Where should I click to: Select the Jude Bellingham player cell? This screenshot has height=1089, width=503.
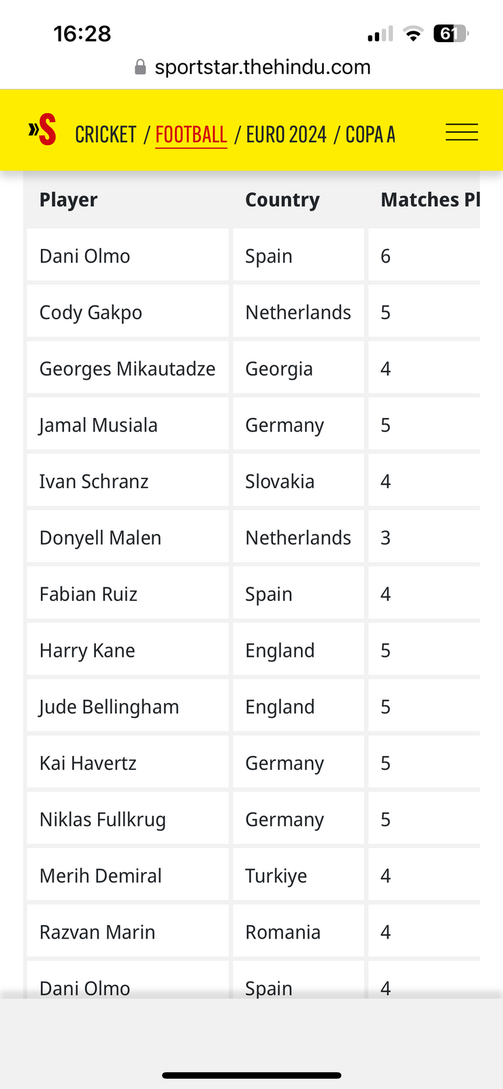109,707
